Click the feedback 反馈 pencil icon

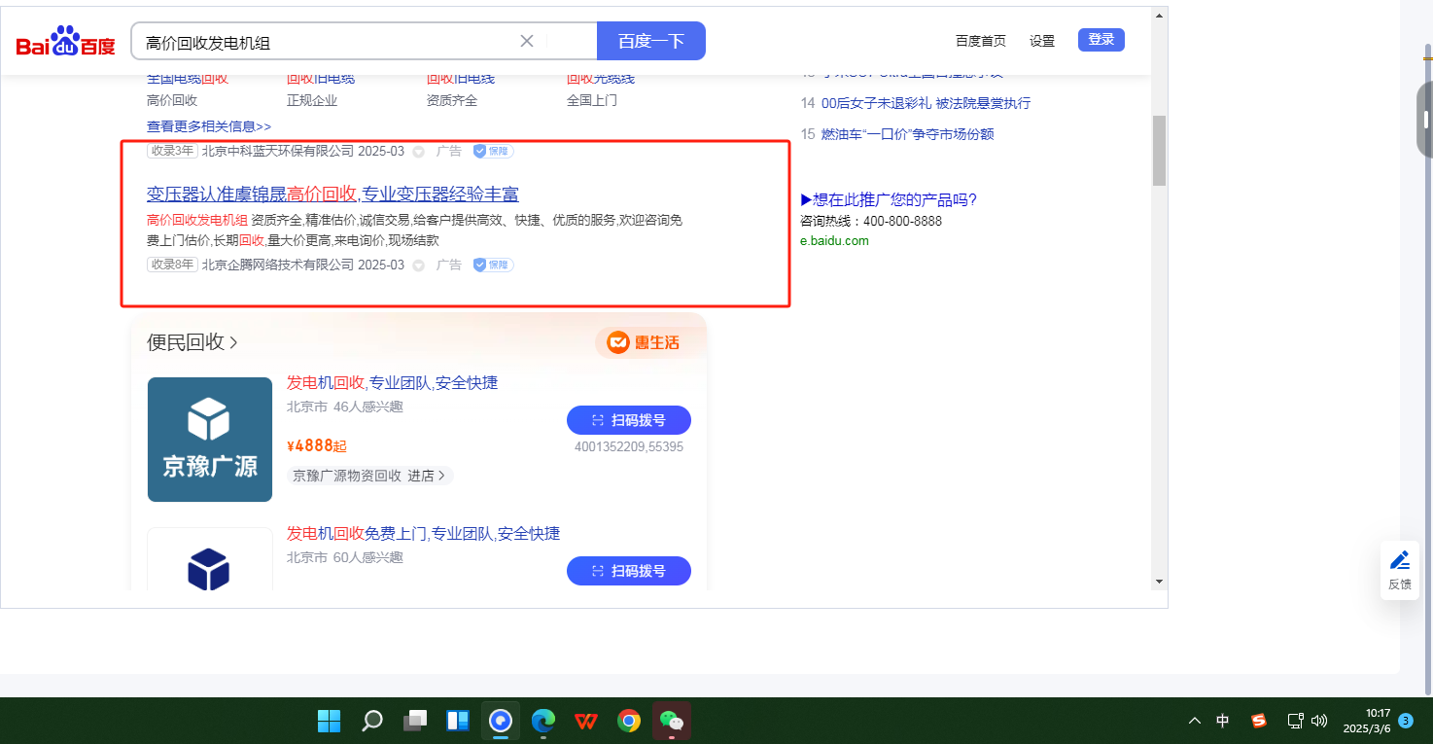[1399, 560]
